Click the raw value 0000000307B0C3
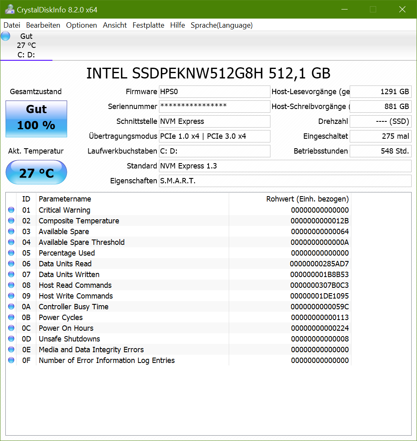This screenshot has width=417, height=441. [x=320, y=285]
